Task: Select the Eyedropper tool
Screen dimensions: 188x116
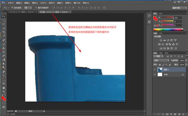Action: [x=4, y=36]
